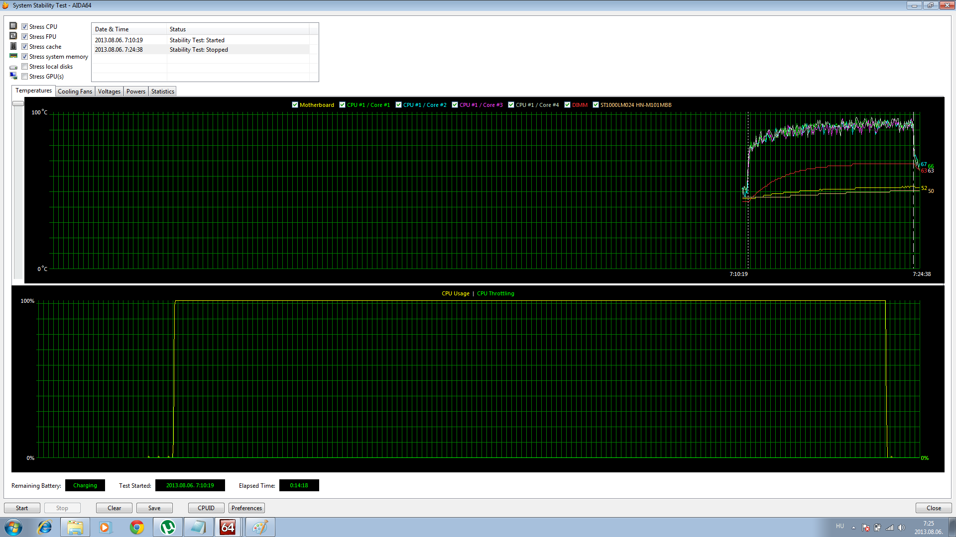Open the uTorrent taskbar icon

pos(167,527)
